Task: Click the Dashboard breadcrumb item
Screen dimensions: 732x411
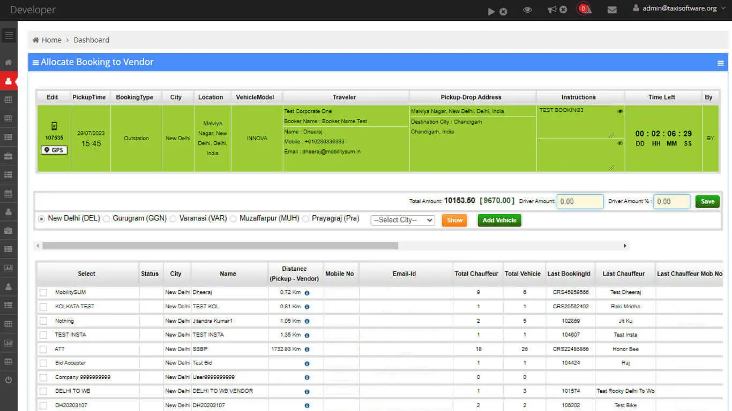Action: (91, 40)
